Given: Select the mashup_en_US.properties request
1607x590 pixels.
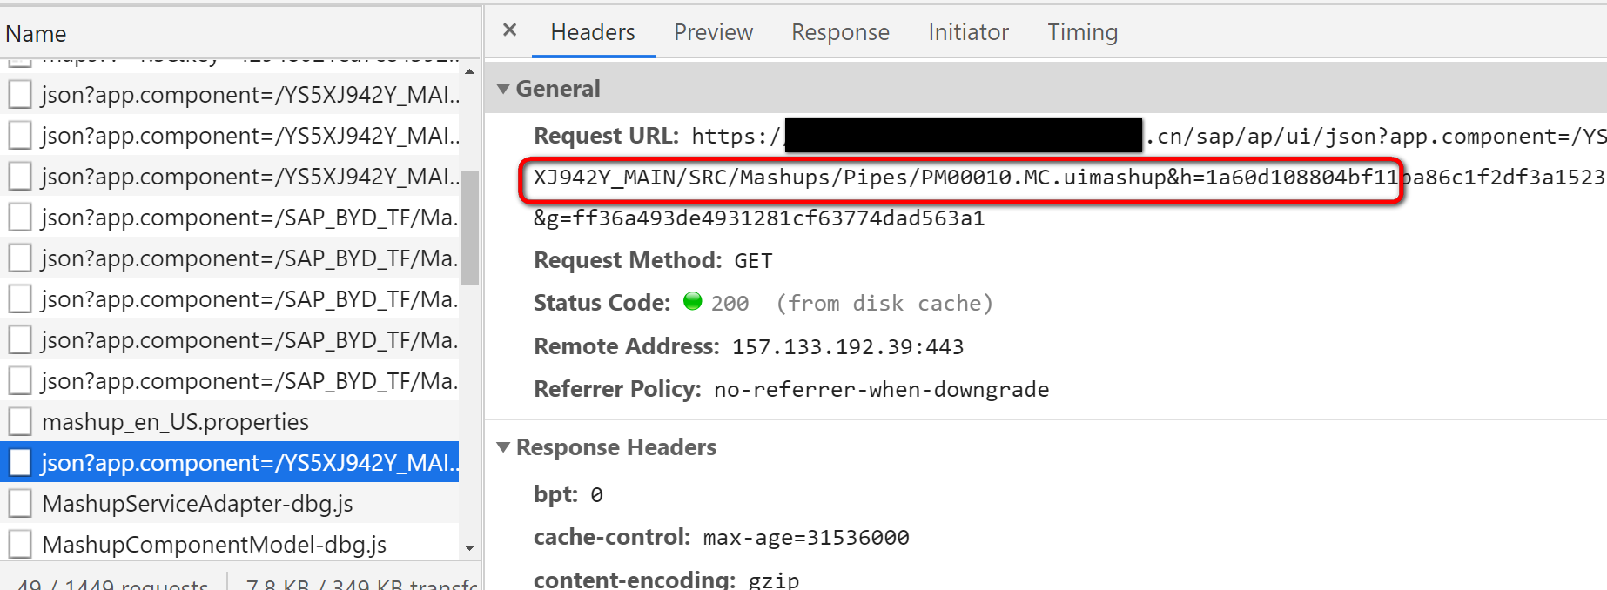Looking at the screenshot, I should pyautogui.click(x=230, y=422).
